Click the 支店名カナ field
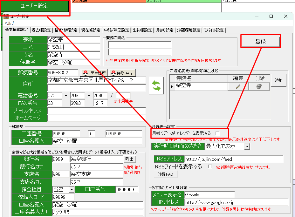This screenshot has height=217, width=295. (96, 182)
